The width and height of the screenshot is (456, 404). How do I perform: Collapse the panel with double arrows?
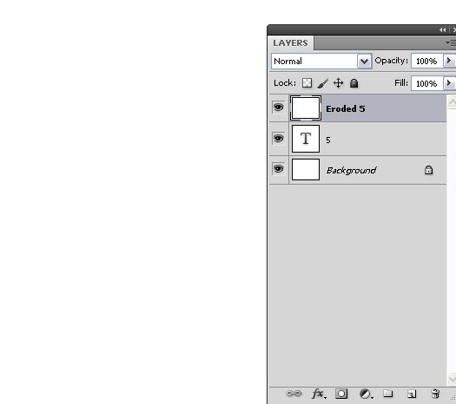(443, 29)
